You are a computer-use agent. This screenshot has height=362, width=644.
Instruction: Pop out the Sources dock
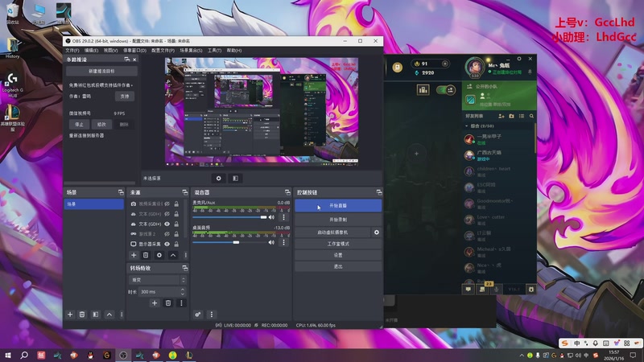click(185, 192)
